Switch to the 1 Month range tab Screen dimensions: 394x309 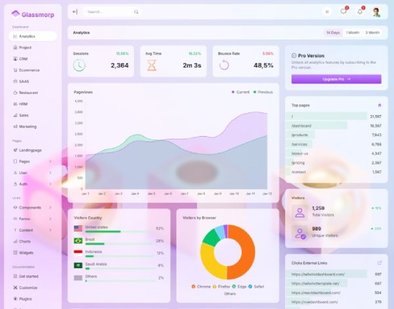pyautogui.click(x=353, y=32)
